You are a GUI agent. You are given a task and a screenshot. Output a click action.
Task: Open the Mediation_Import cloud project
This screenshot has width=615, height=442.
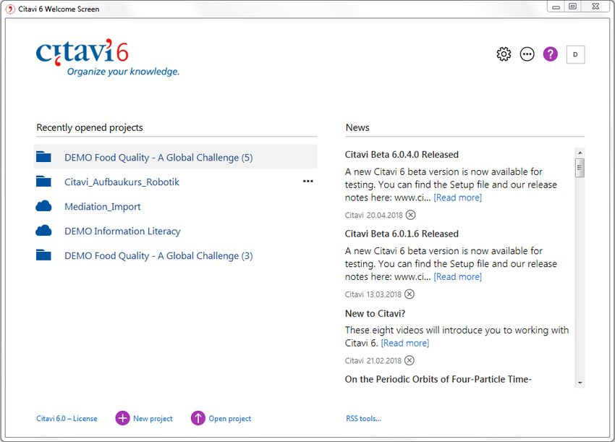pyautogui.click(x=102, y=207)
